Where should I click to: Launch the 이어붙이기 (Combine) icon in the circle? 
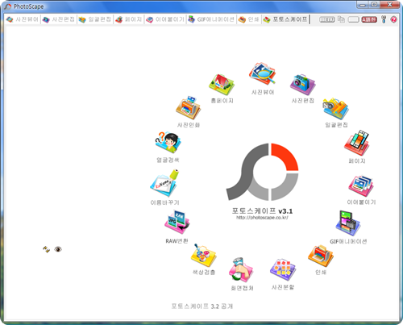point(361,185)
